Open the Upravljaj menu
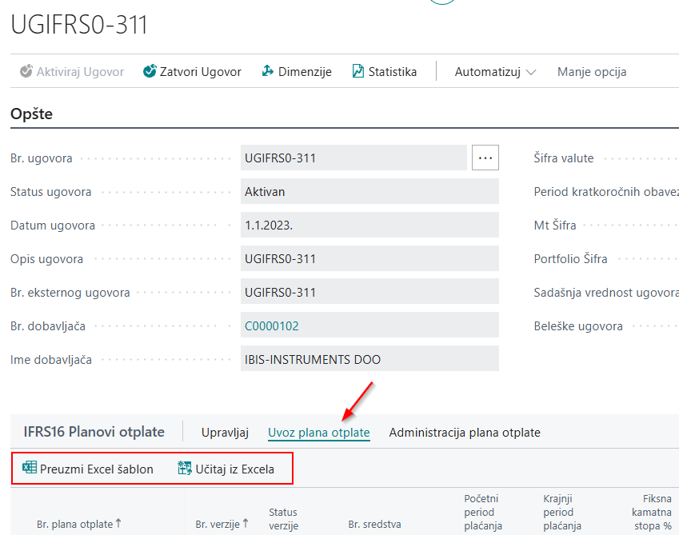679x535 pixels. point(225,433)
